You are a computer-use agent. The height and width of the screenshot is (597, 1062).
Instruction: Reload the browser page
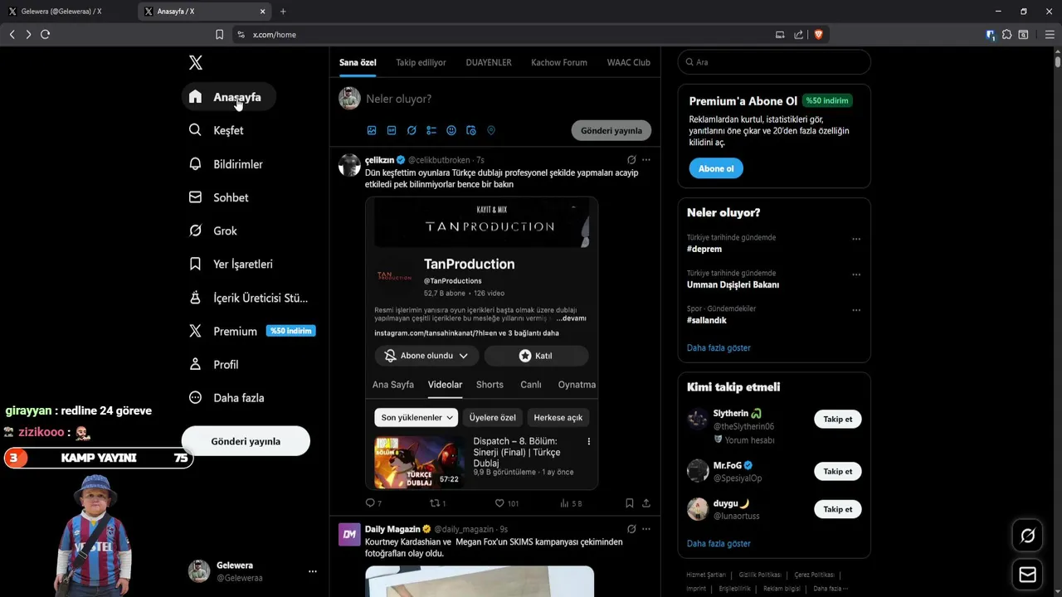pos(45,35)
